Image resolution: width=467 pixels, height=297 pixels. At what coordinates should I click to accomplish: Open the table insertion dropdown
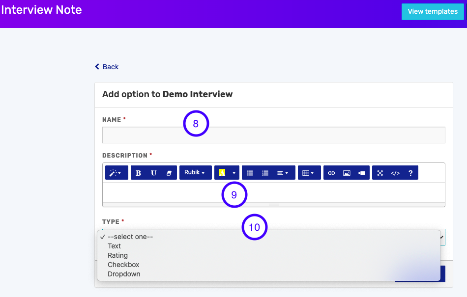tap(310, 172)
